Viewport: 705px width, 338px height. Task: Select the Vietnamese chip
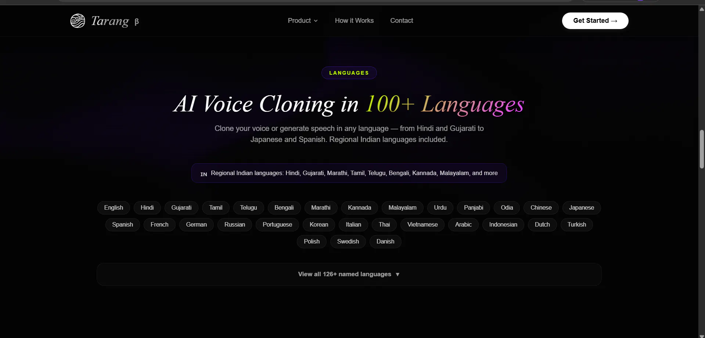(422, 225)
